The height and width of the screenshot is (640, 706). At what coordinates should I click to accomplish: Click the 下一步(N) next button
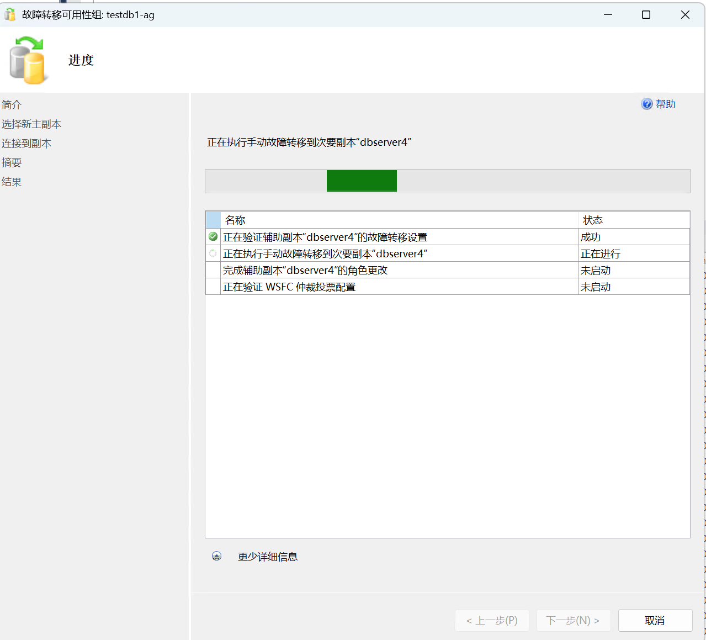pos(573,621)
